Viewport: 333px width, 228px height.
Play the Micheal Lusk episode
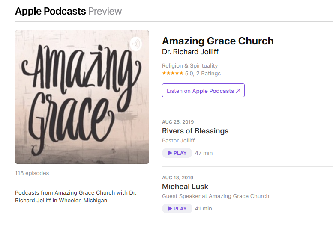tap(177, 209)
